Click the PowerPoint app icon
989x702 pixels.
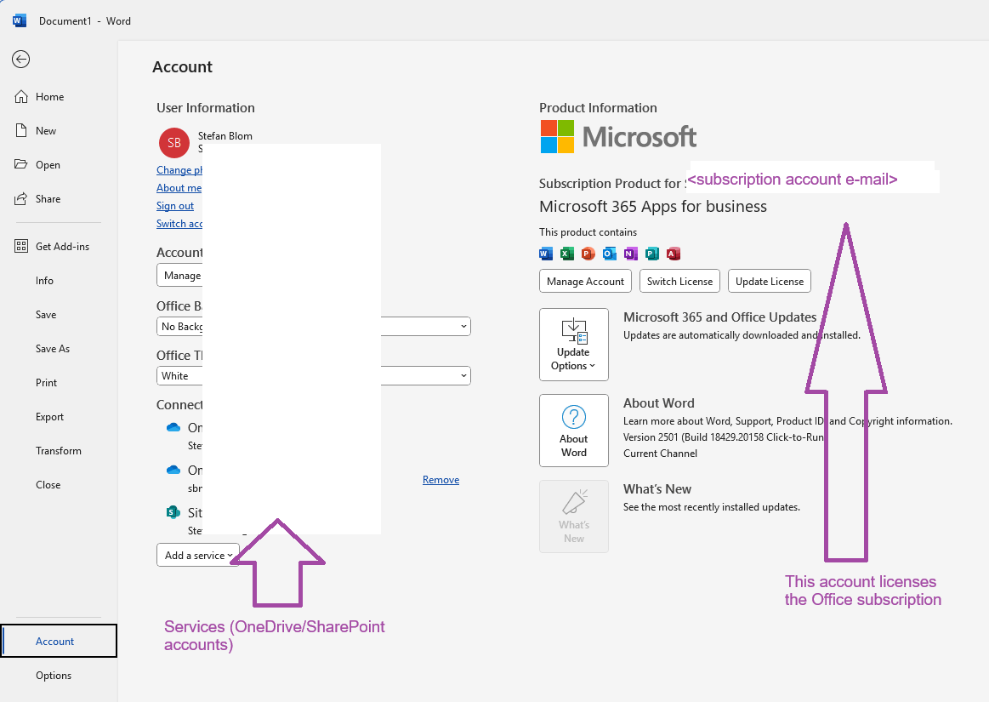(588, 254)
